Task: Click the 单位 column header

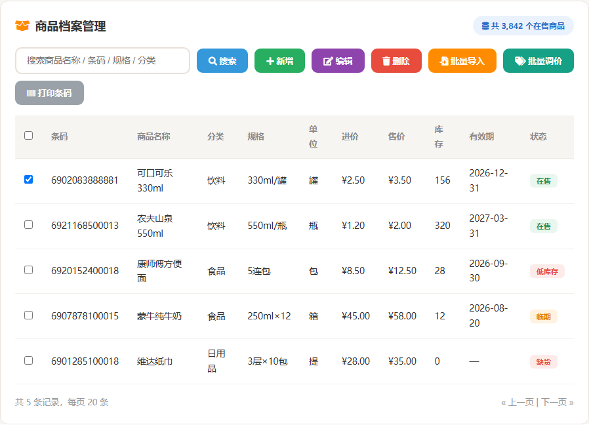Action: [x=314, y=137]
